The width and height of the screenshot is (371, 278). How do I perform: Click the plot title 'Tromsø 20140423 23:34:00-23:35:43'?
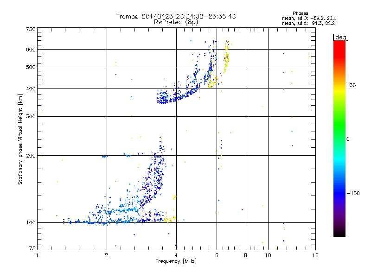(176, 16)
